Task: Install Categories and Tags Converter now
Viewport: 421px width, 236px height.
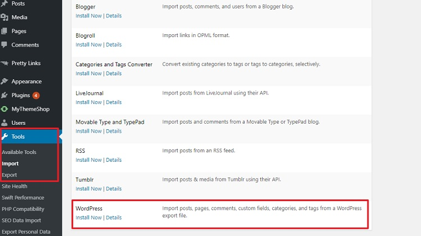Action: pos(88,73)
